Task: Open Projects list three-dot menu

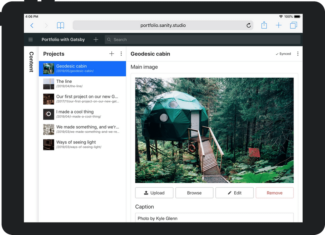Action: click(121, 54)
